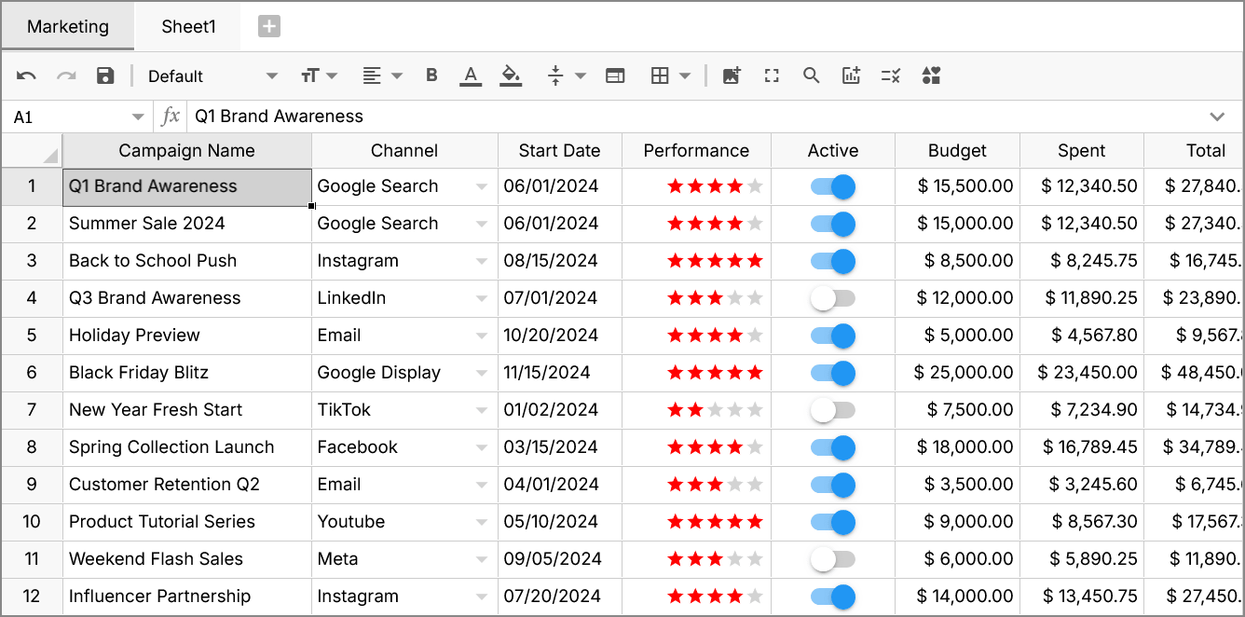Click the text alignment icon
The width and height of the screenshot is (1245, 617).
pyautogui.click(x=372, y=76)
